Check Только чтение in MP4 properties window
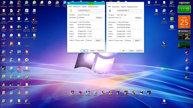Screen dimensions: 193x108 [115, 40]
